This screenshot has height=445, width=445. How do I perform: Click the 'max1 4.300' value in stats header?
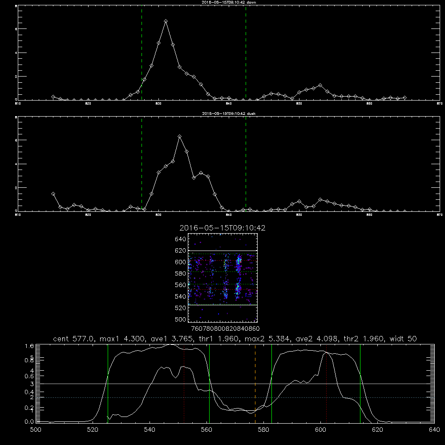click(121, 339)
